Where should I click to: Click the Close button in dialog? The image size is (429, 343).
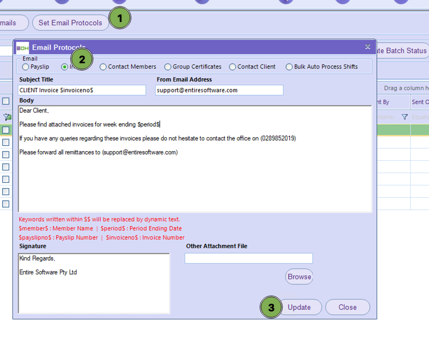click(347, 307)
